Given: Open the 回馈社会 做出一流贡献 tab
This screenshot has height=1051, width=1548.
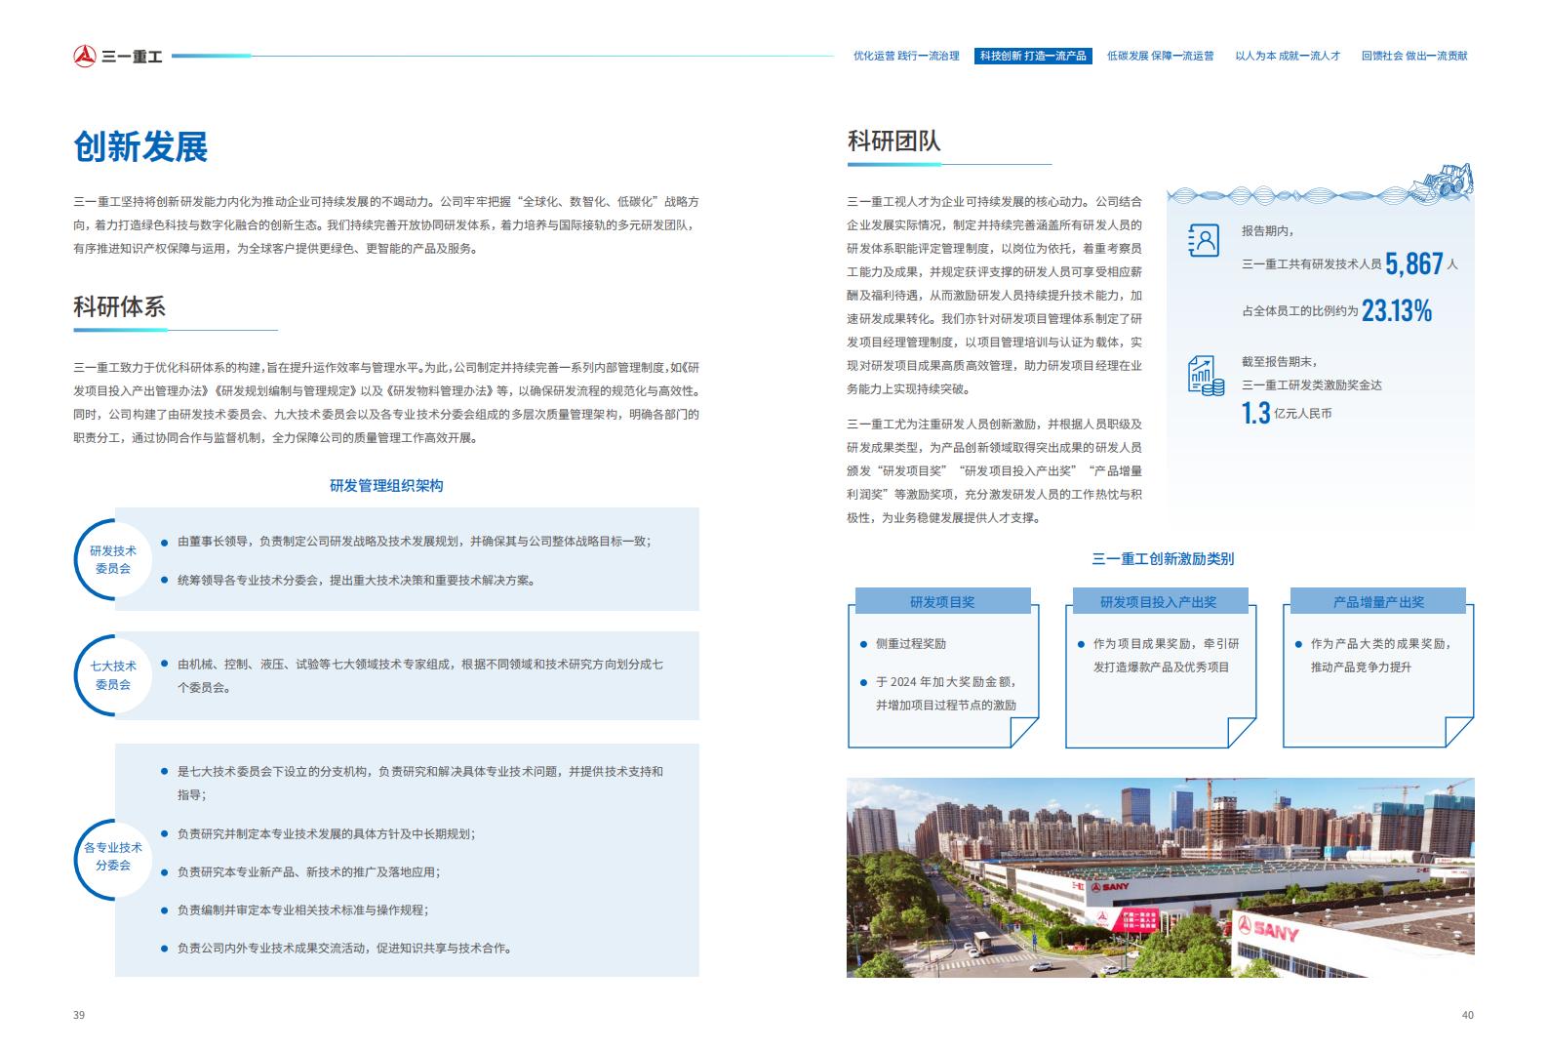Looking at the screenshot, I should click(1414, 56).
